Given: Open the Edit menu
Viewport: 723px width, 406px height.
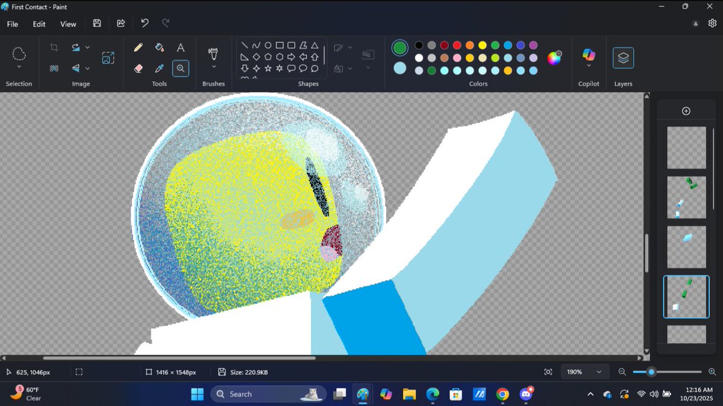Looking at the screenshot, I should 39,24.
